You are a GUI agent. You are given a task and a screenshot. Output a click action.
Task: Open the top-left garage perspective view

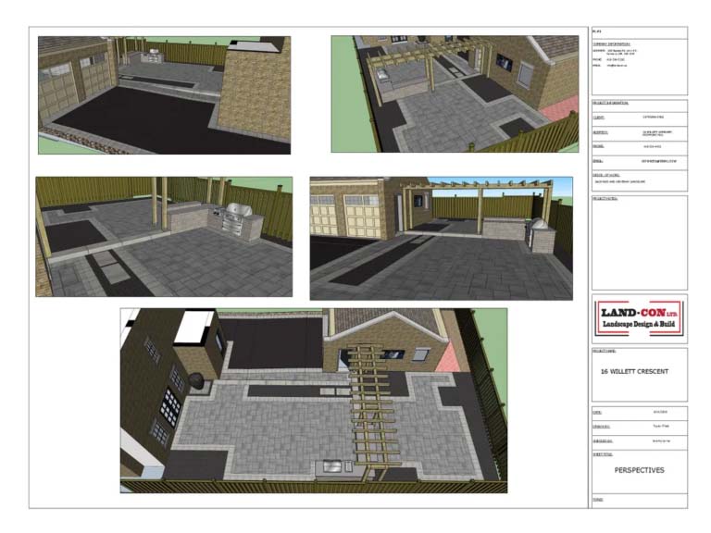(164, 94)
